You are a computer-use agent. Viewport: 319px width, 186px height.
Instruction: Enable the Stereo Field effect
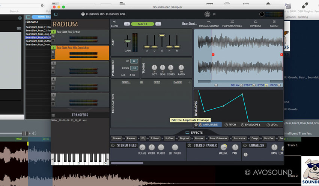[x=113, y=145]
